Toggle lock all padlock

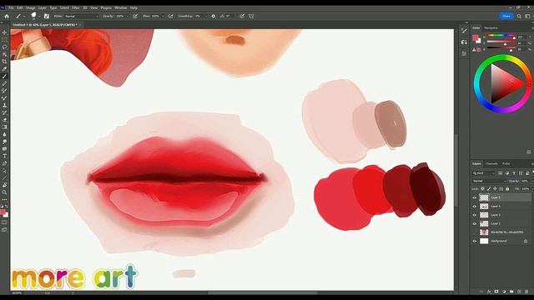tap(507, 189)
